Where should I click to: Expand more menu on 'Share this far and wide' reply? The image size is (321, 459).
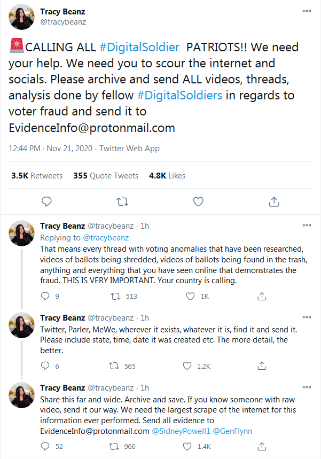[307, 387]
